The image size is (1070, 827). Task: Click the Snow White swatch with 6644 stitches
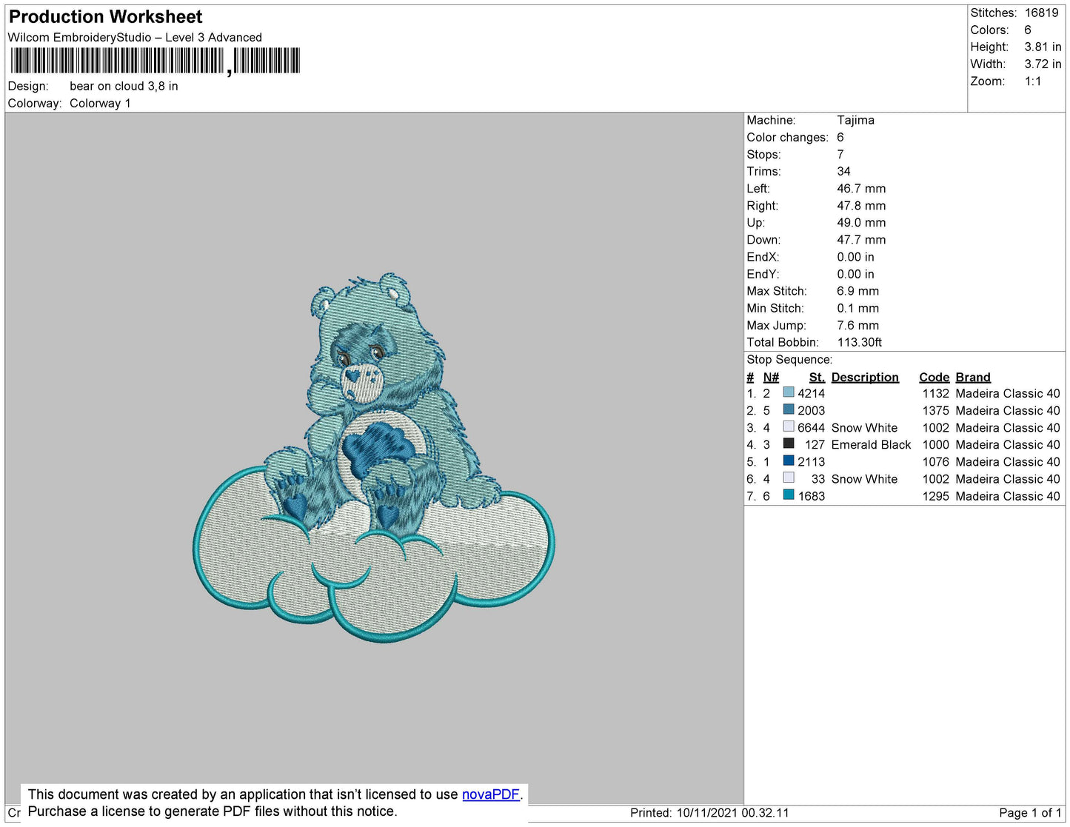coord(789,427)
